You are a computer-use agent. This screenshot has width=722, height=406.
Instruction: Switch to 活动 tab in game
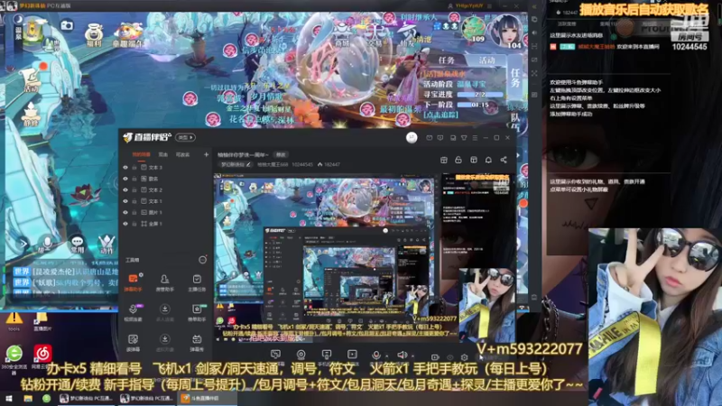click(x=486, y=60)
